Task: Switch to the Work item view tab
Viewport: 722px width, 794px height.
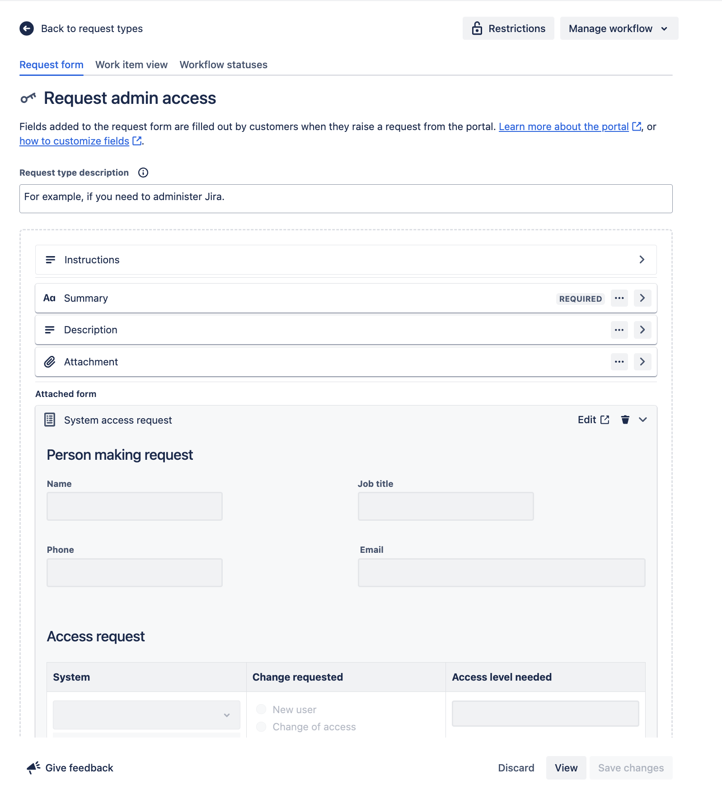Action: pos(131,65)
